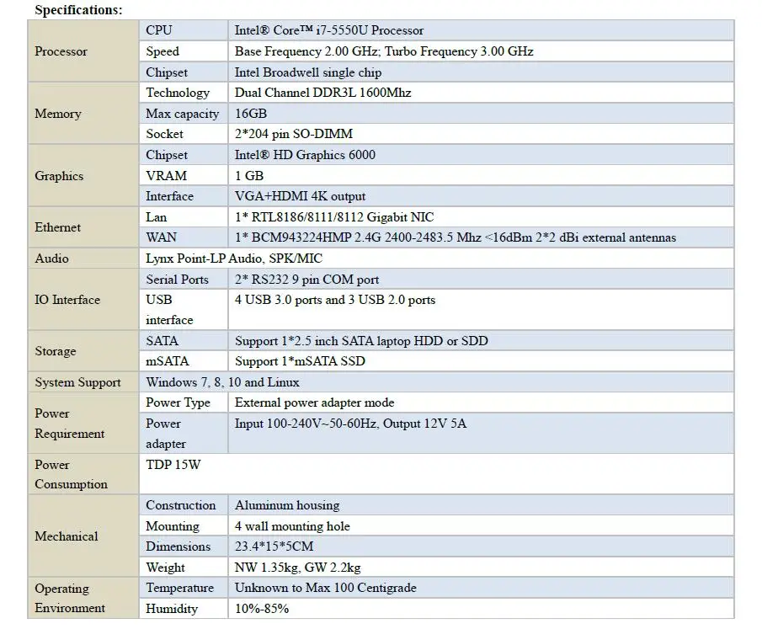Click the "USB interface" label cell
Image resolution: width=762 pixels, height=629 pixels.
tap(184, 310)
